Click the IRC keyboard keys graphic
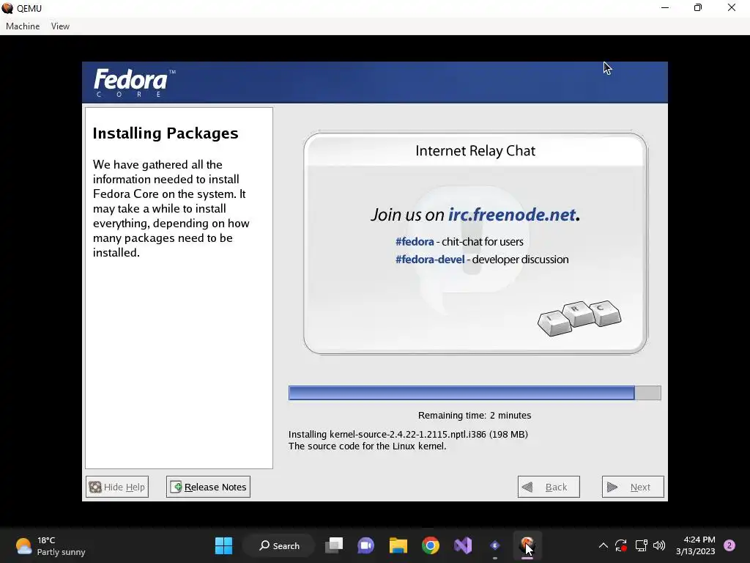The height and width of the screenshot is (563, 750). 579,318
